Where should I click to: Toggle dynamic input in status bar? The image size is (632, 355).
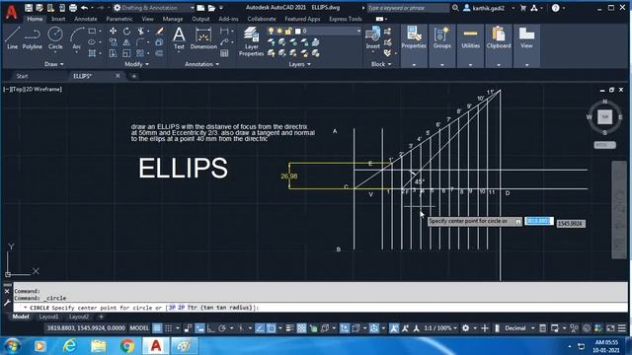(199, 328)
